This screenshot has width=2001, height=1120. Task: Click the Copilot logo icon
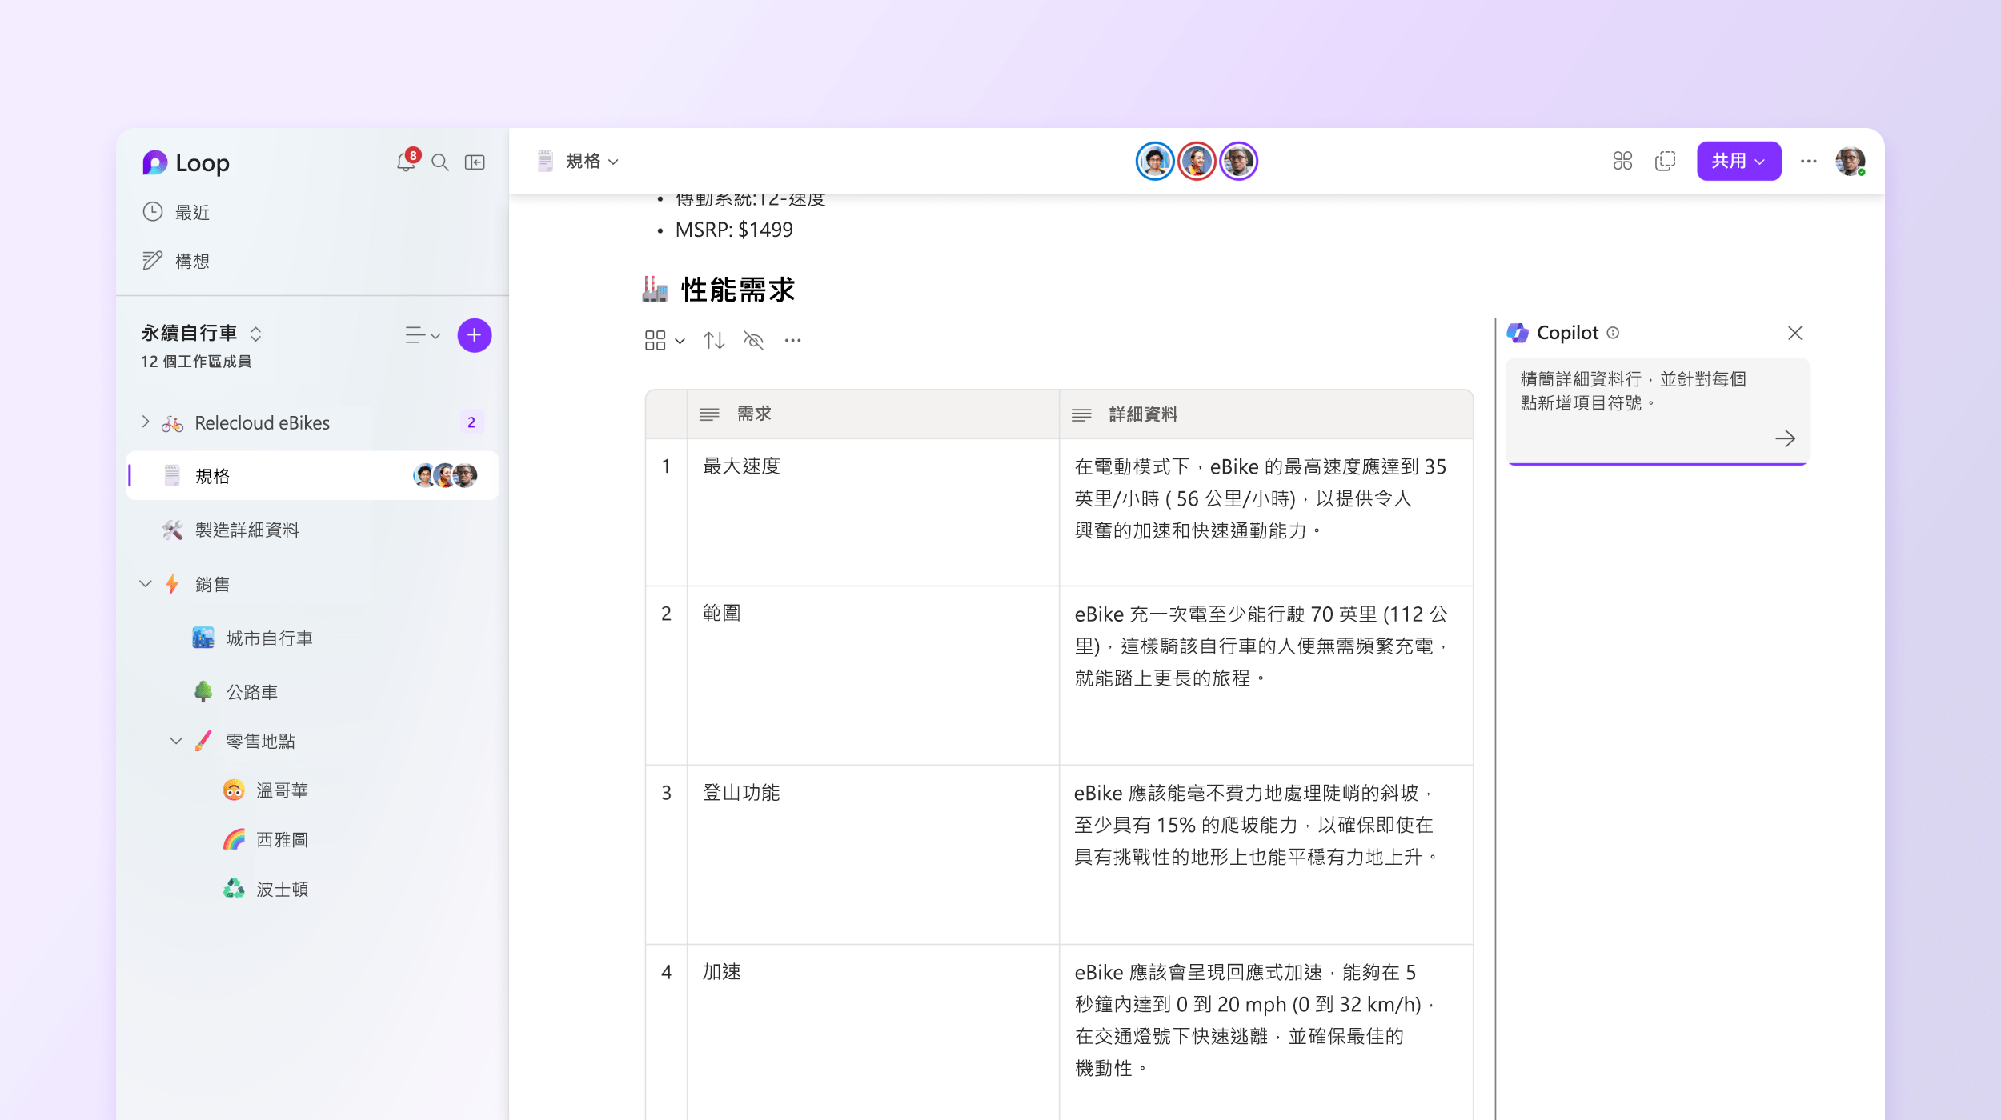click(1518, 333)
